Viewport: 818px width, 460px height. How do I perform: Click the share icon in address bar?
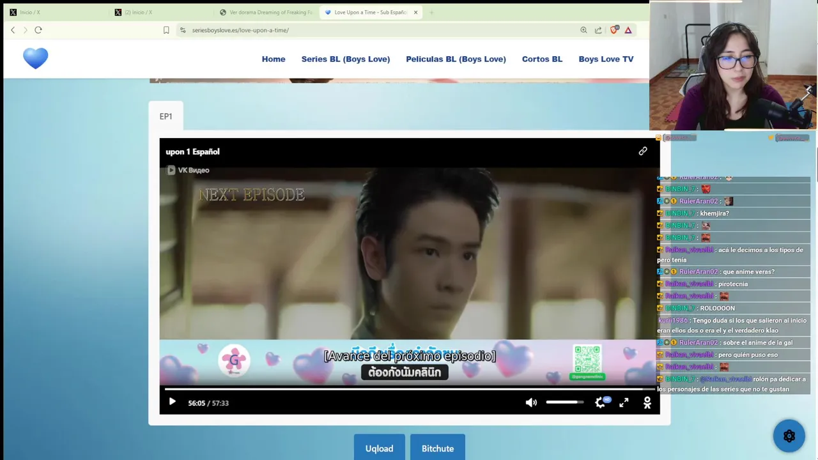pos(598,30)
